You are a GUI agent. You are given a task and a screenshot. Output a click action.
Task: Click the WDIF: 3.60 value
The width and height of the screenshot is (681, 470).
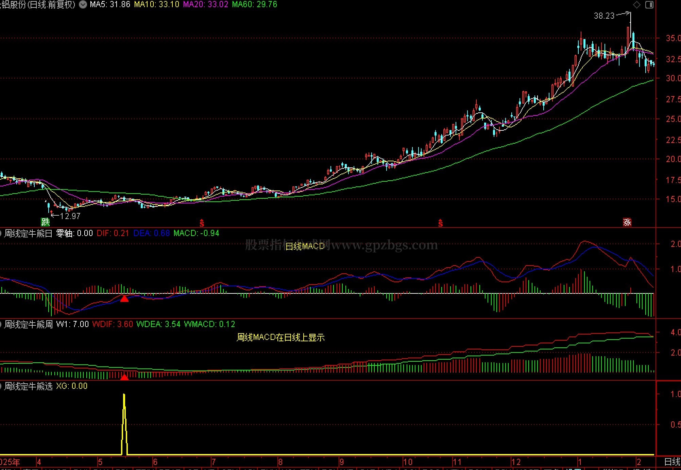pyautogui.click(x=113, y=324)
